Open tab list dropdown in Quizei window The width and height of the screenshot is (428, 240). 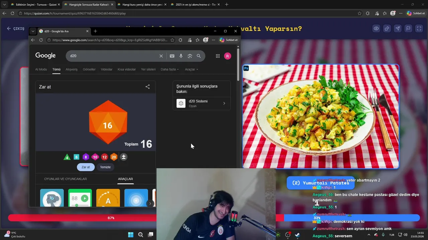click(x=4, y=5)
